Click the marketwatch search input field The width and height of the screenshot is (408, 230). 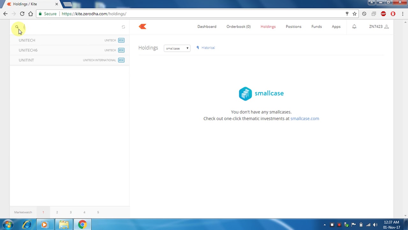point(71,27)
